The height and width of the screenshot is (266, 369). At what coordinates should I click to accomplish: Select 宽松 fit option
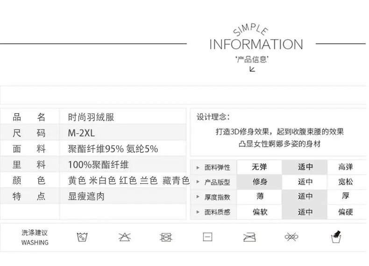[346, 182]
